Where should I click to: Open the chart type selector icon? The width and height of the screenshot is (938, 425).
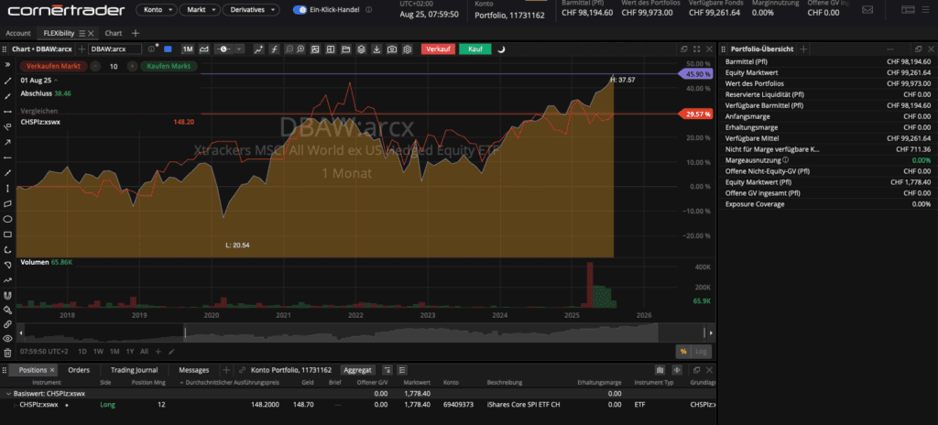204,49
